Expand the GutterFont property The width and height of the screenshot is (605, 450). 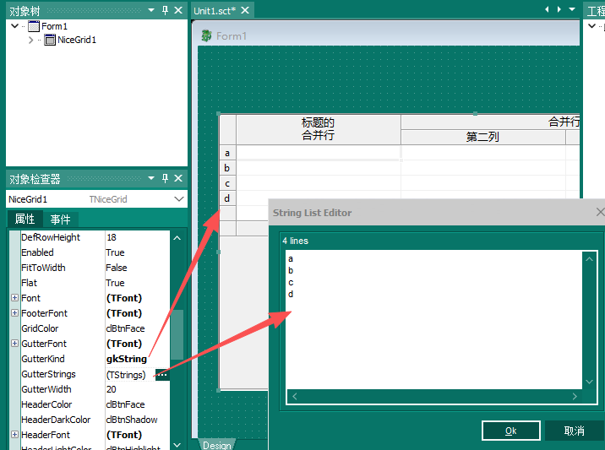pyautogui.click(x=14, y=343)
